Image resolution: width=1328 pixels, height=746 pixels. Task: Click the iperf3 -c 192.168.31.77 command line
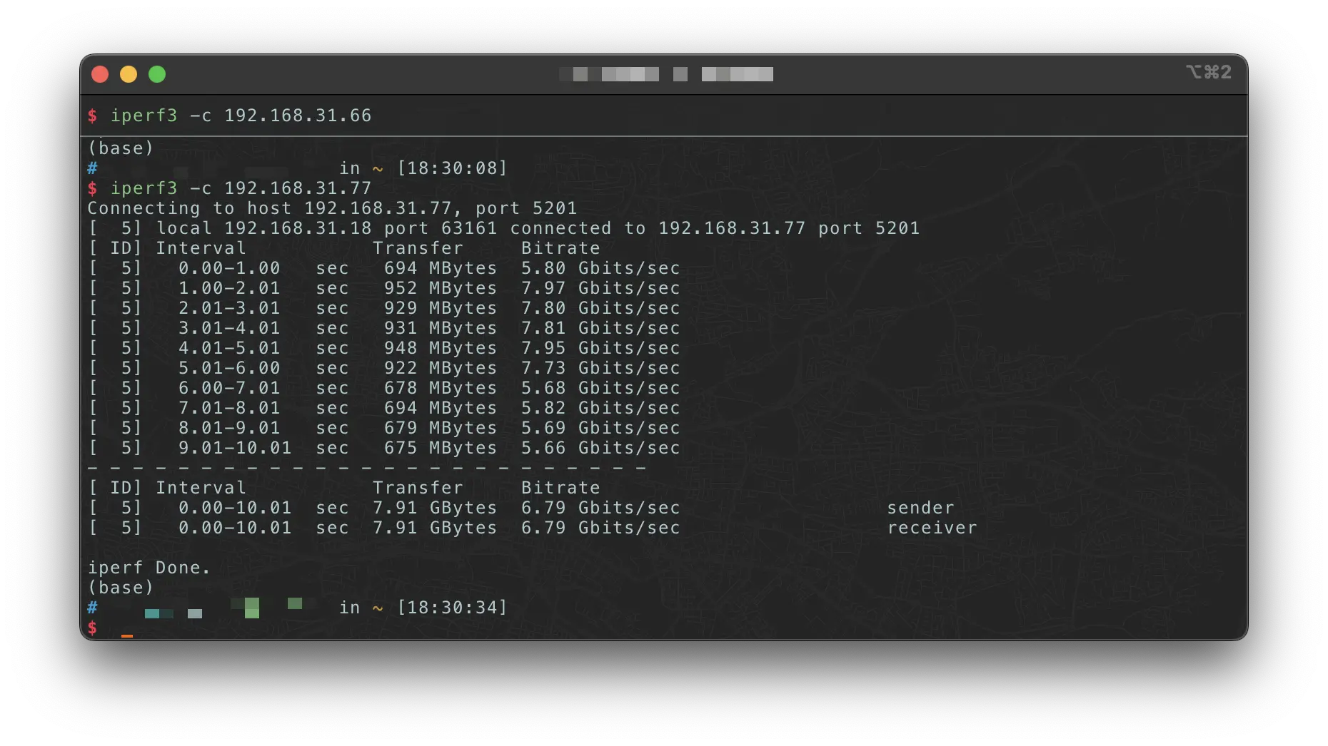tap(241, 188)
